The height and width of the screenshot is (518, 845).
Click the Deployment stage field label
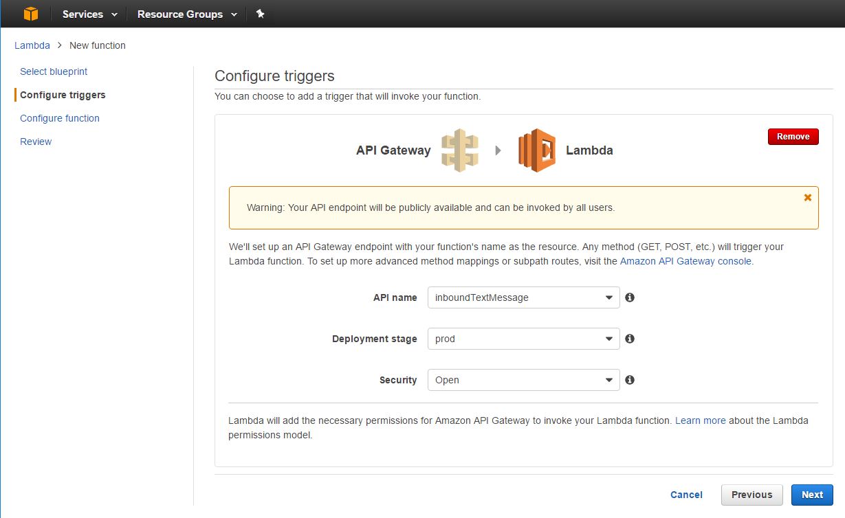[x=375, y=339]
